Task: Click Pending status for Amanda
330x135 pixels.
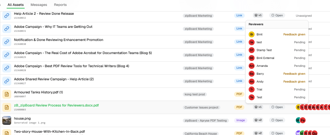Action: click(299, 66)
